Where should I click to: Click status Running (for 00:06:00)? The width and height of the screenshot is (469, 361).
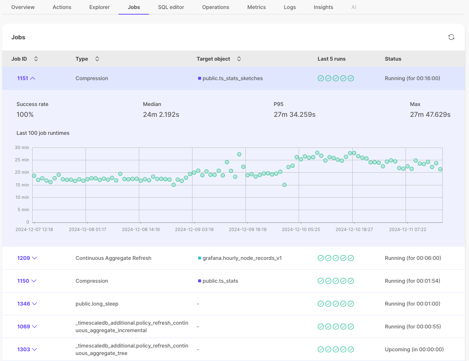coord(413,258)
